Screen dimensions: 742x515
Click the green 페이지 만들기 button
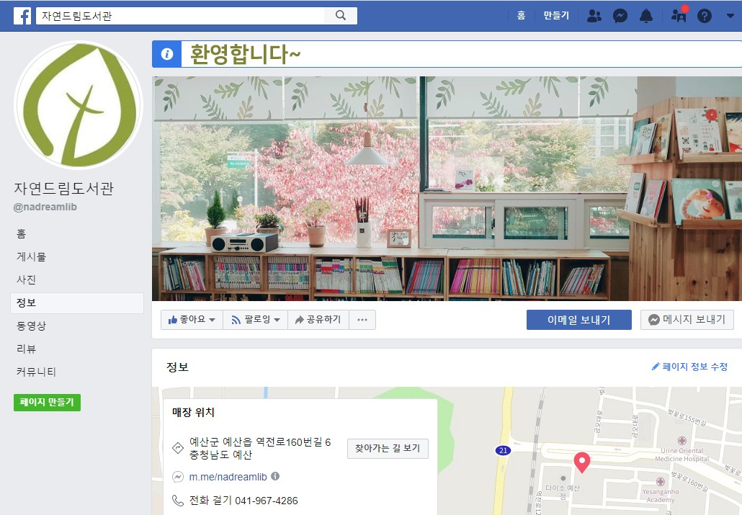pyautogui.click(x=47, y=403)
